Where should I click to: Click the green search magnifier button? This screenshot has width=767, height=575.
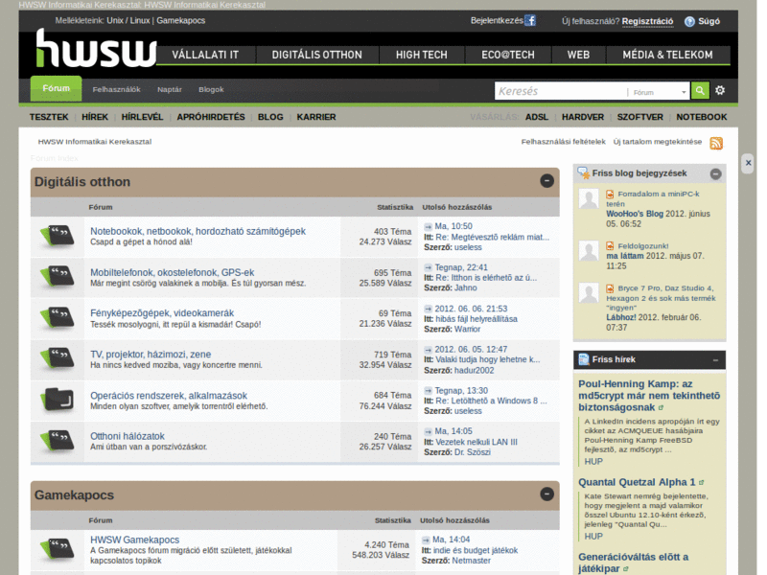[x=700, y=91]
